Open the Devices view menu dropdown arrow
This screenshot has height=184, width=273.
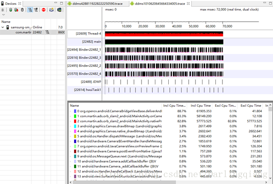[3, 15]
